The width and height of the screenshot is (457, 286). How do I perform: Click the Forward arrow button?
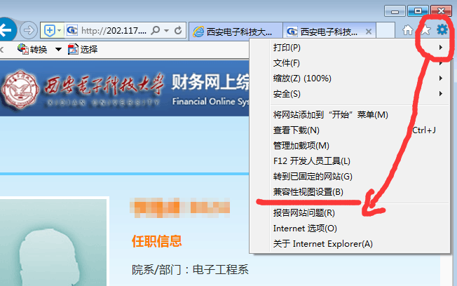point(28,30)
